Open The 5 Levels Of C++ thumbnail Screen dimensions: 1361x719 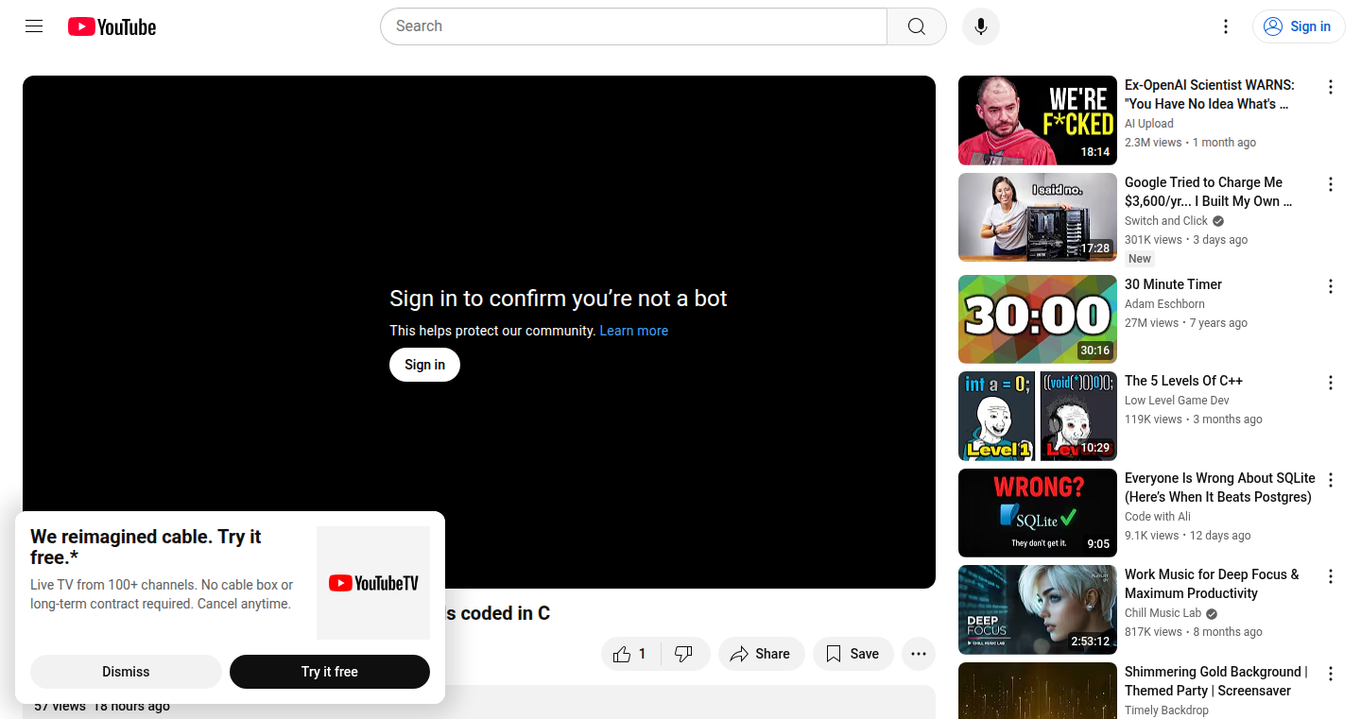(x=1038, y=416)
